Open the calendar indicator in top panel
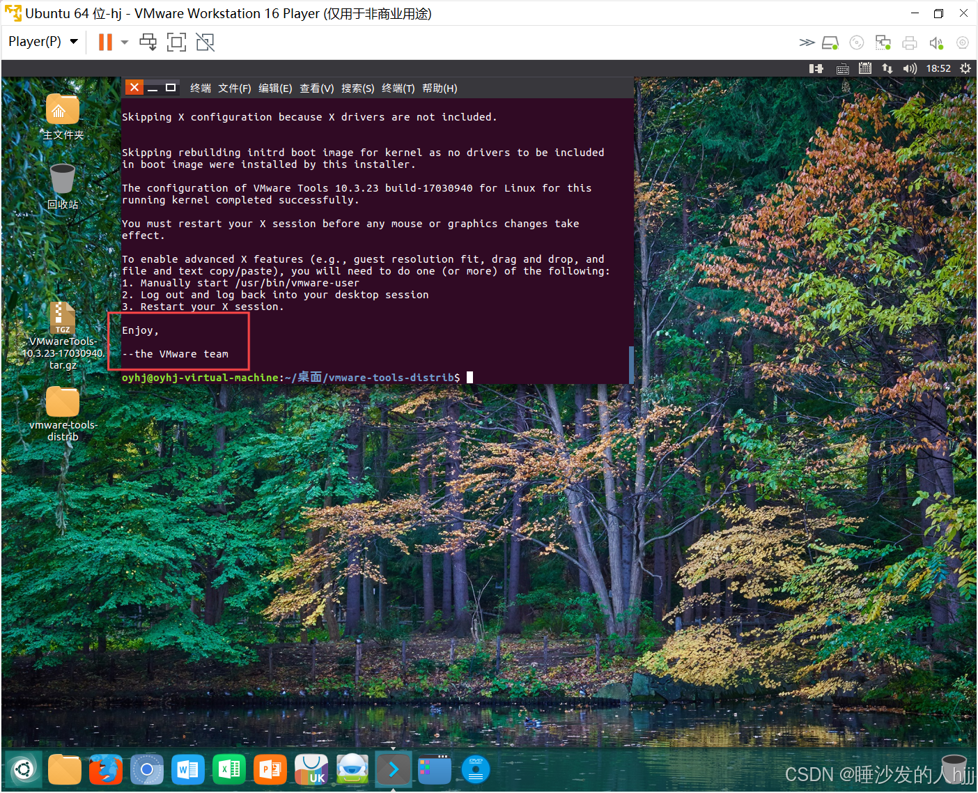The image size is (978, 793). 865,68
